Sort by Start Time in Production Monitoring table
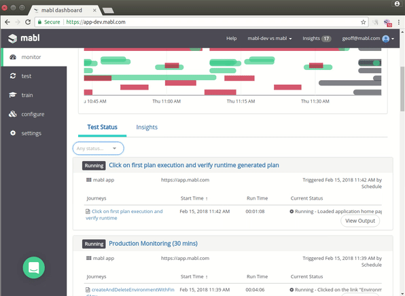This screenshot has width=405, height=296. [194, 276]
